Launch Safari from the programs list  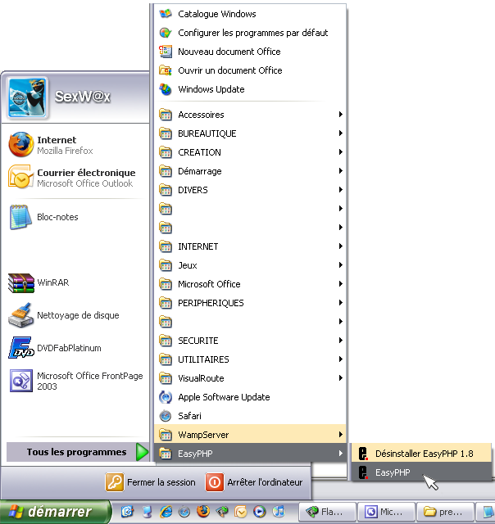[250, 416]
